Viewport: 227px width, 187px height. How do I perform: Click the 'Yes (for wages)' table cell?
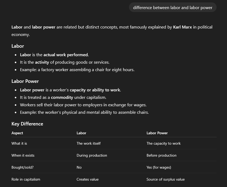tap(159, 167)
